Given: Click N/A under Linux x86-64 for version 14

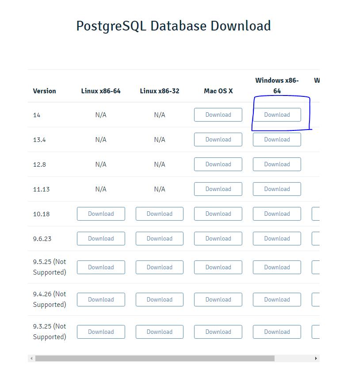Looking at the screenshot, I should [101, 115].
